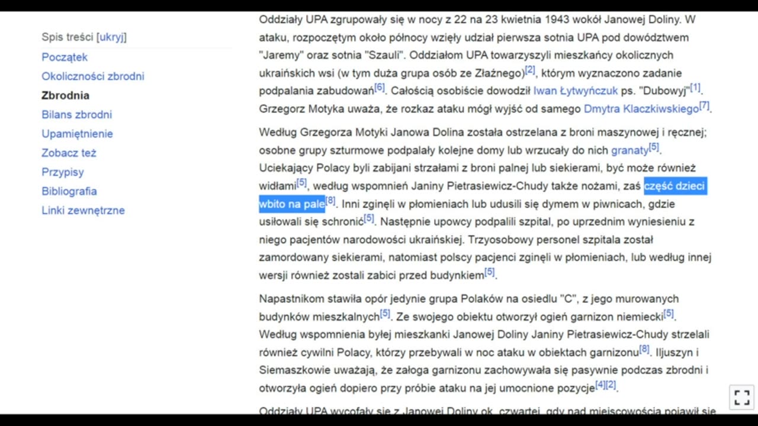Navigate to 'Upamiętnienie' section

pyautogui.click(x=77, y=134)
